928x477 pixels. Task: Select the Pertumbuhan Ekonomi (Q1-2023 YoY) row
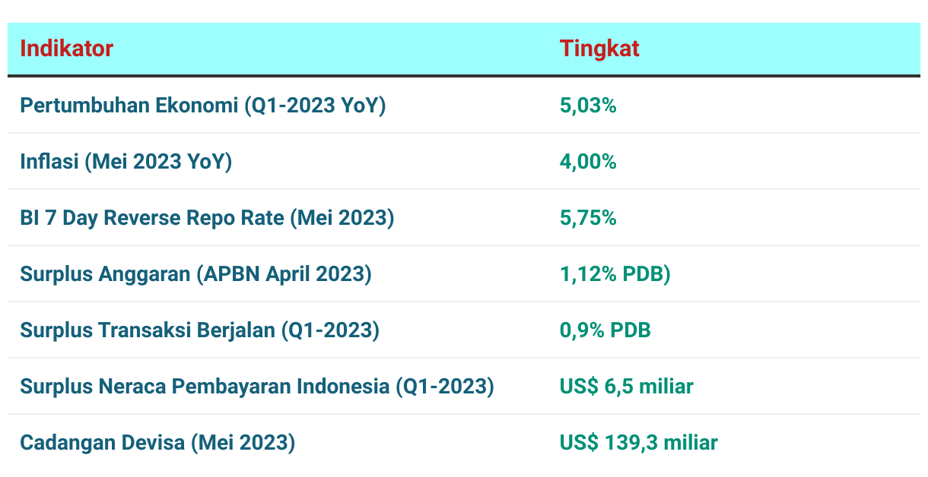point(464,106)
